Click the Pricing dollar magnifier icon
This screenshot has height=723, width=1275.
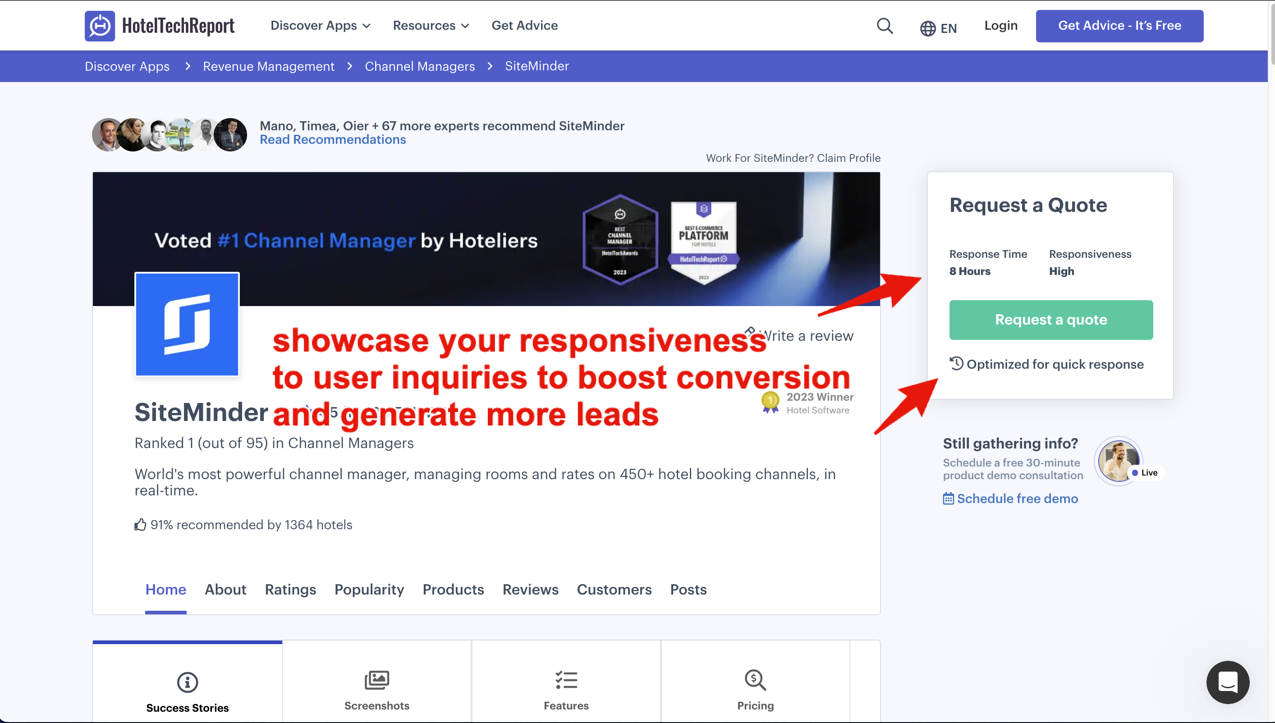[755, 680]
